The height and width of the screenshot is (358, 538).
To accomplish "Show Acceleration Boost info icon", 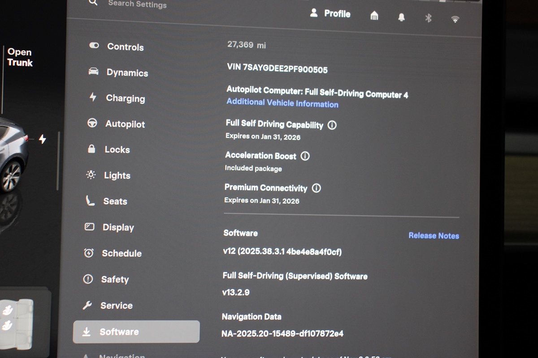I will click(x=305, y=156).
